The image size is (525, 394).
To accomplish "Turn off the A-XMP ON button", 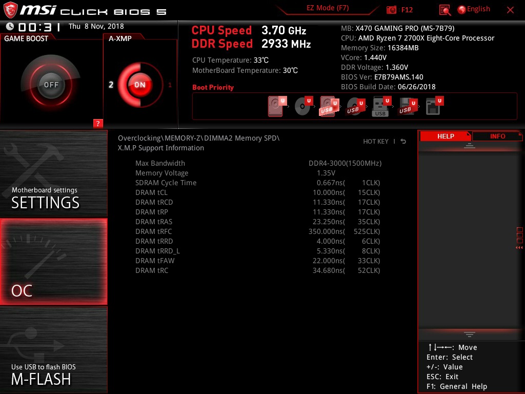I will pyautogui.click(x=139, y=85).
